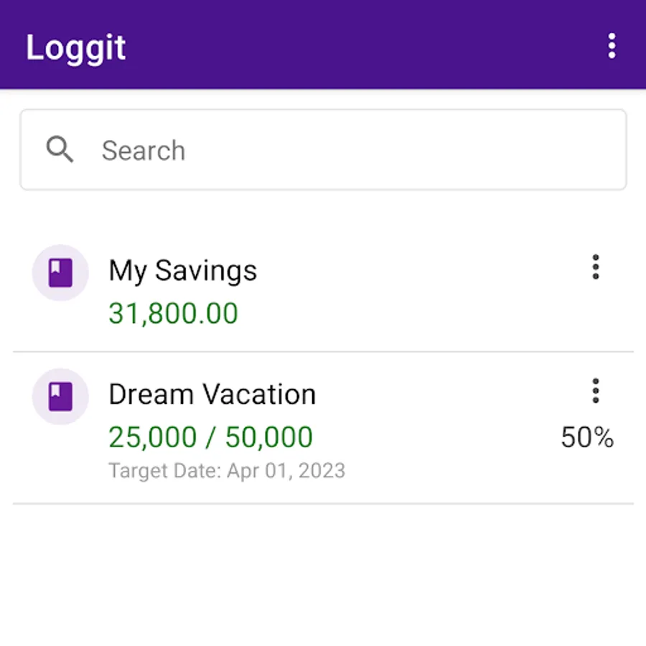Open the app bar overflow menu
646x646 pixels.
point(612,46)
